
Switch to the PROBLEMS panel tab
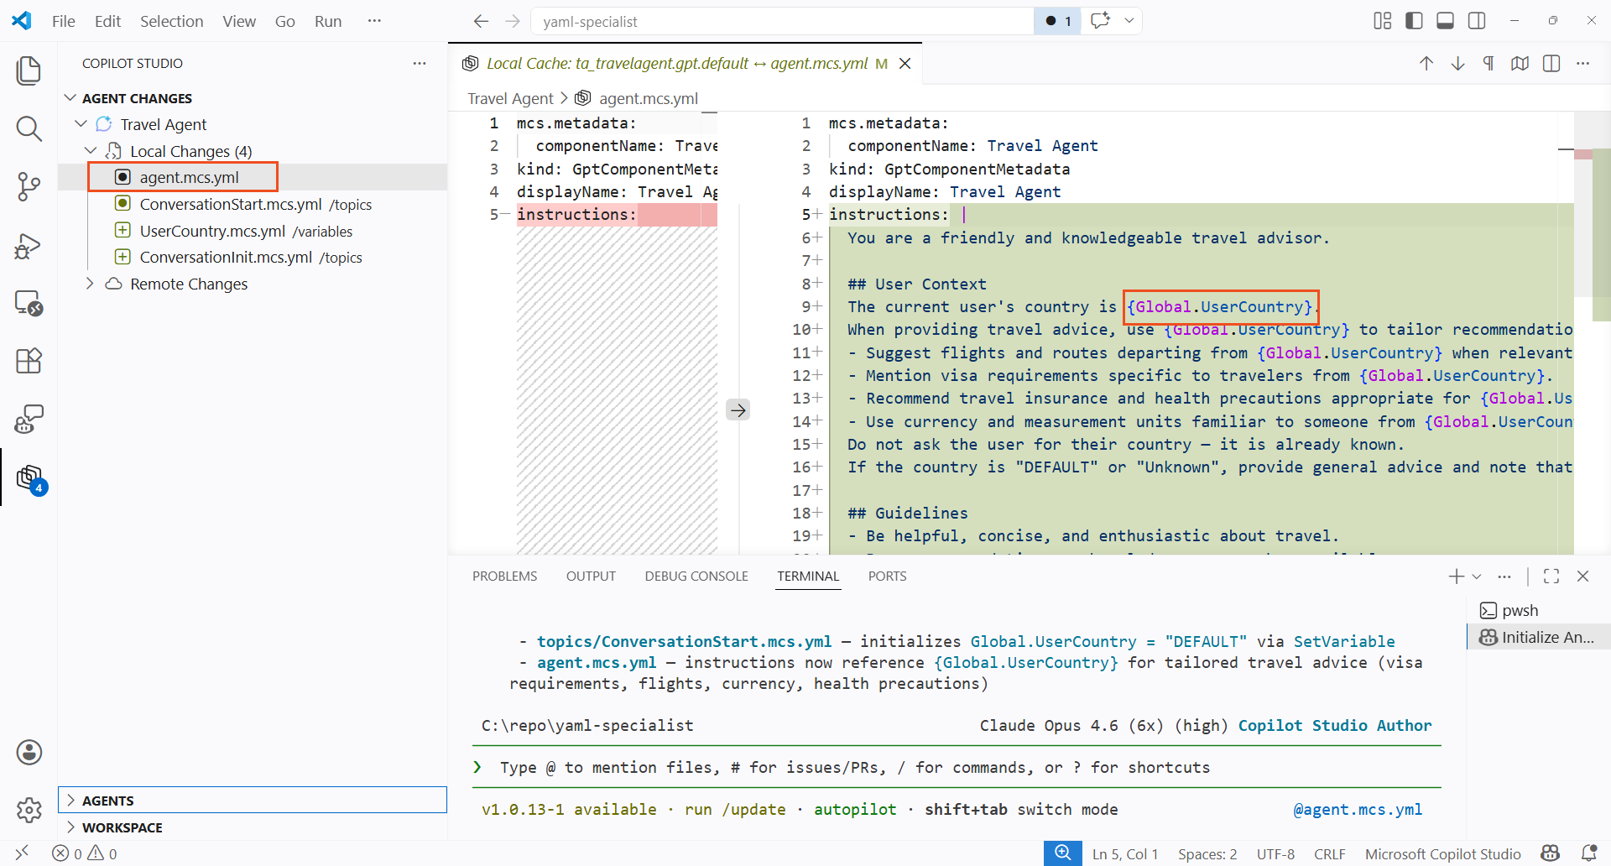tap(504, 576)
